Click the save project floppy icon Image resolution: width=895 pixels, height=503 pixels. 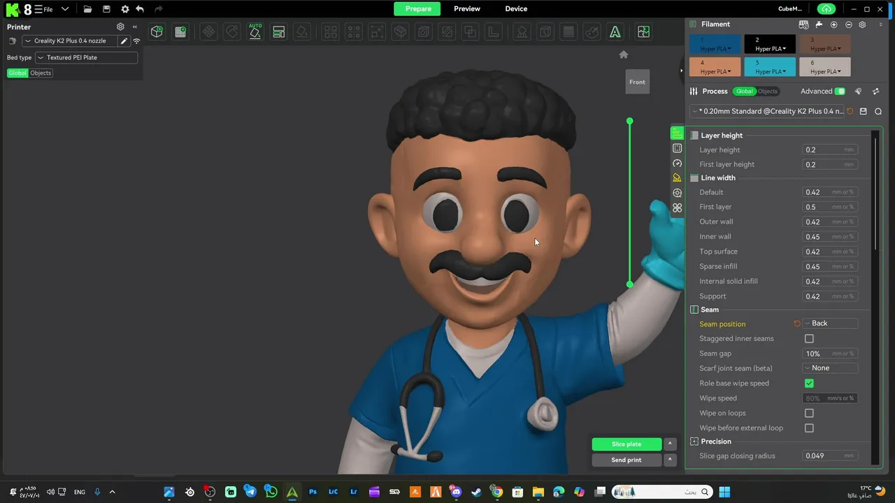coord(106,9)
